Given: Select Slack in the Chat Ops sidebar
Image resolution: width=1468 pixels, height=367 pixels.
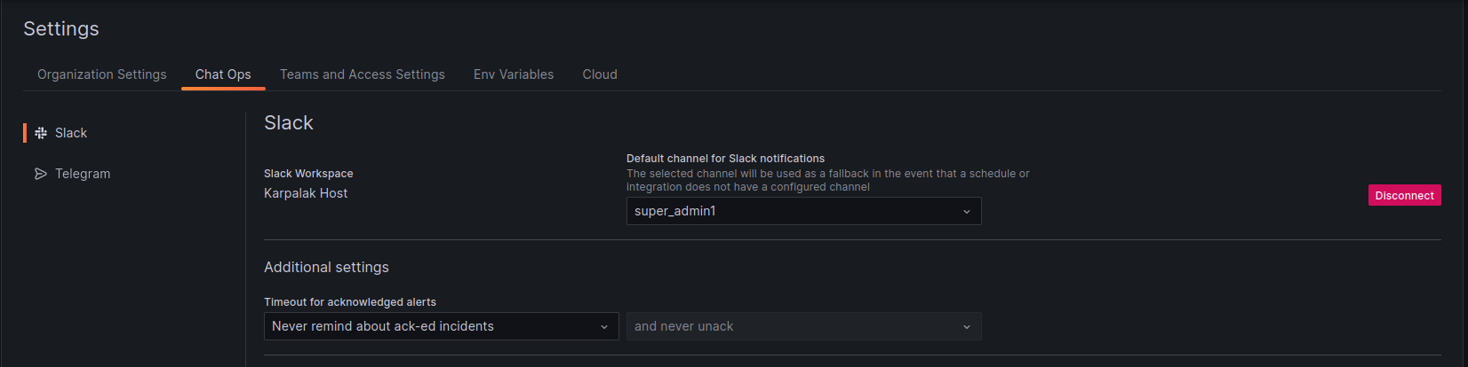Looking at the screenshot, I should pos(71,133).
